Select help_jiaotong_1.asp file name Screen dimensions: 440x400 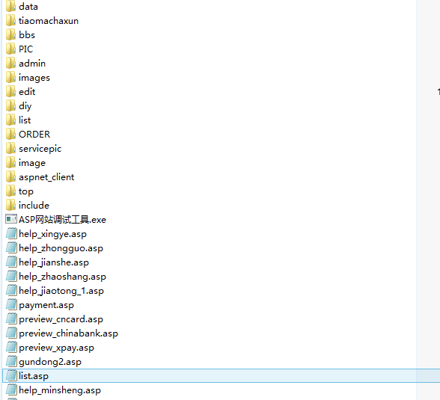point(61,291)
